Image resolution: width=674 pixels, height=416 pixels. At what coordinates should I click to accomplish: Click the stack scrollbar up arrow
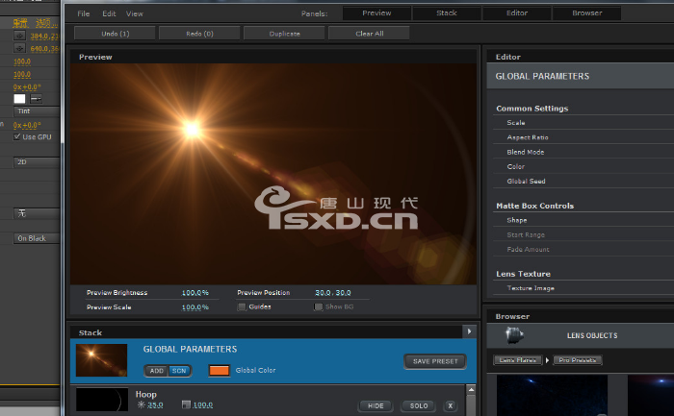coord(471,390)
